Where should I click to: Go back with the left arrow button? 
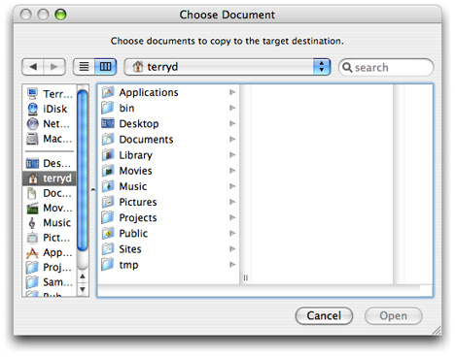point(33,67)
